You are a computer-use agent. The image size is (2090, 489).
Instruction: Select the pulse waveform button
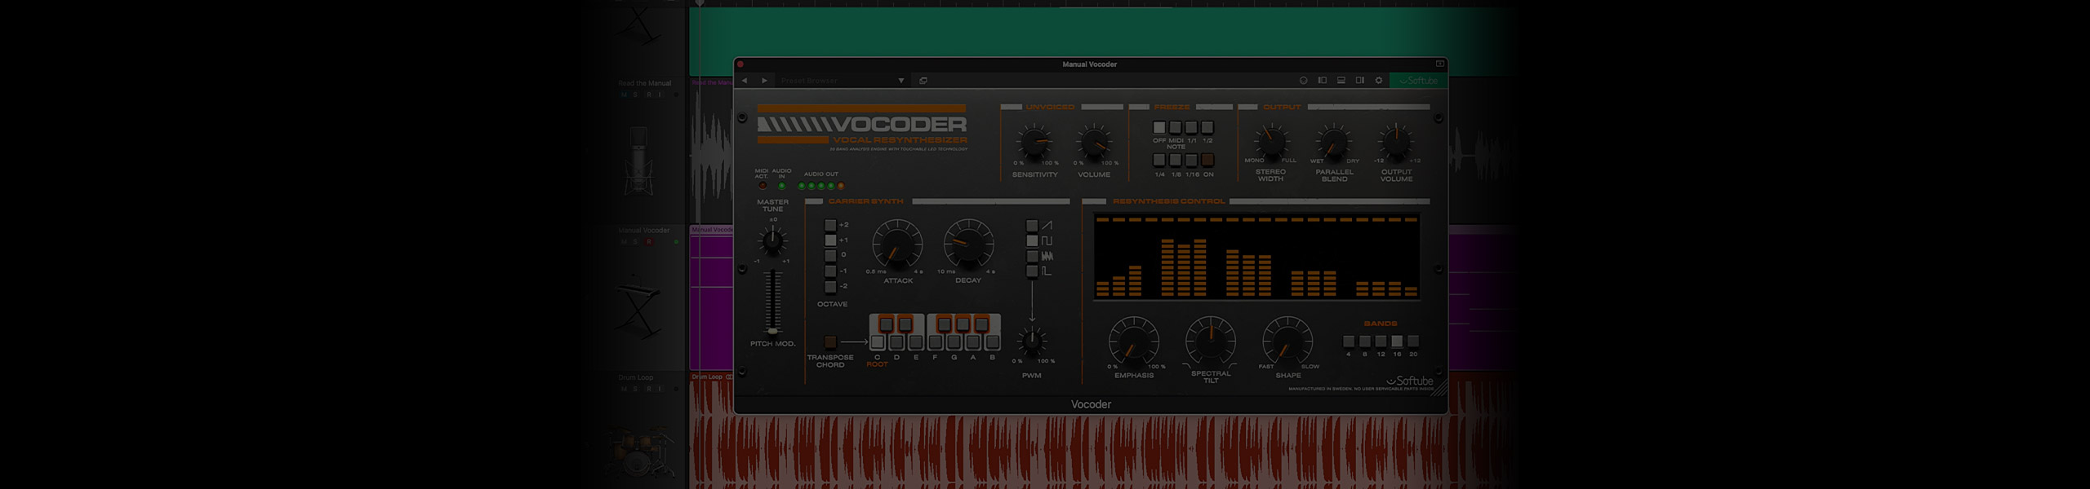point(1032,271)
